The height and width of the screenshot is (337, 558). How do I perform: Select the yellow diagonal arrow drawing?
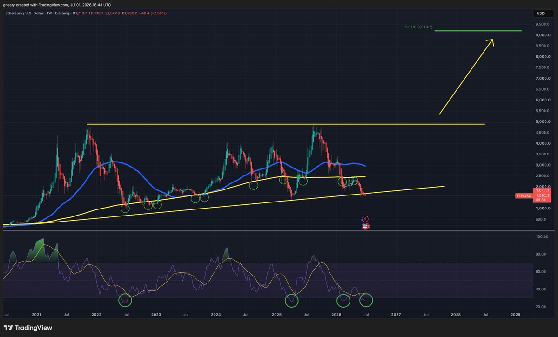coord(466,76)
